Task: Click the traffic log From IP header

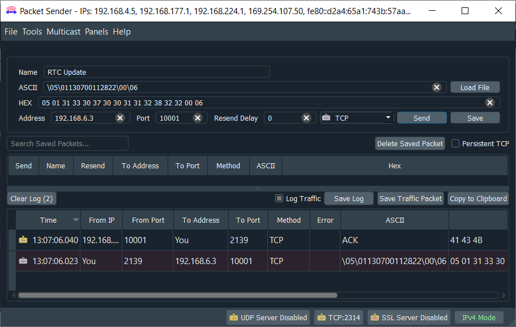Action: (x=102, y=220)
